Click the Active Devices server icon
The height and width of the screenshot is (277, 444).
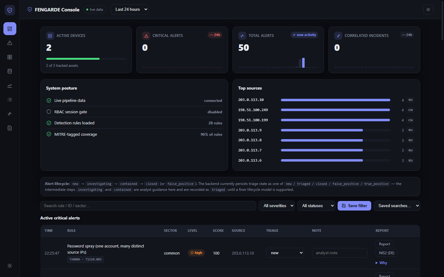pos(50,36)
